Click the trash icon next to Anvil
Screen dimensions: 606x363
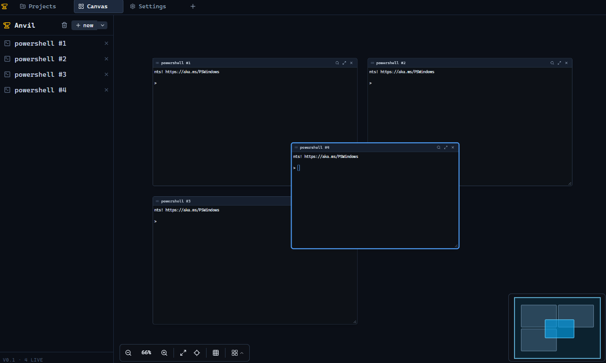(x=64, y=25)
